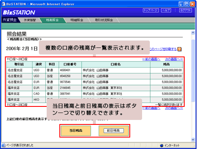Go to 前の画面へ link above table
This screenshot has width=217, height=149.
pyautogui.click(x=151, y=59)
